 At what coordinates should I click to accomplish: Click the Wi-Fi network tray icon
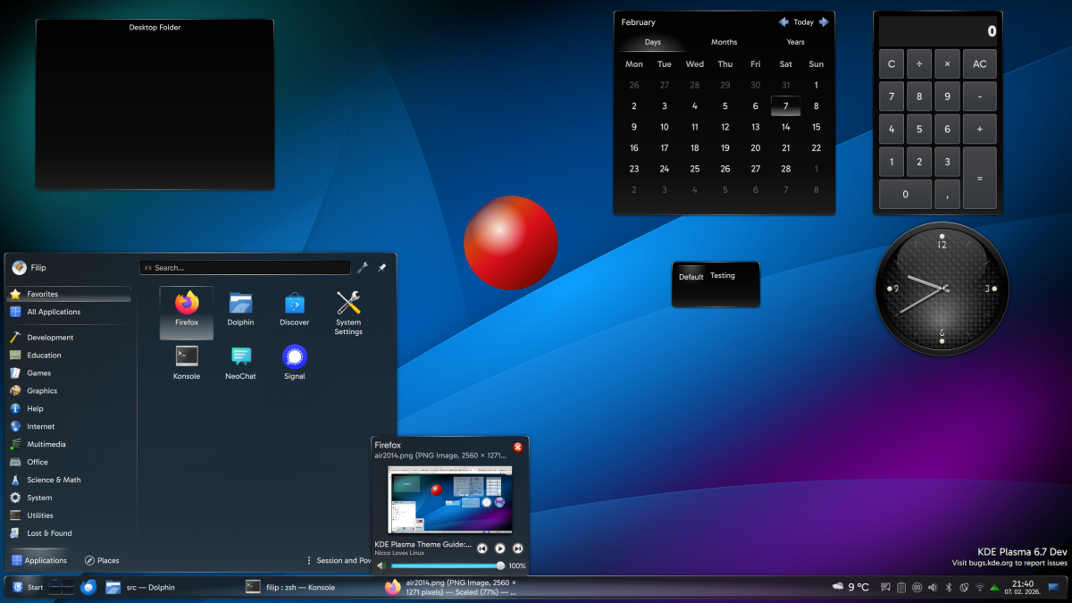click(980, 587)
